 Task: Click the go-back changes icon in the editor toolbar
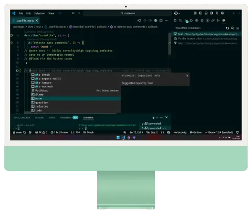pos(139,21)
